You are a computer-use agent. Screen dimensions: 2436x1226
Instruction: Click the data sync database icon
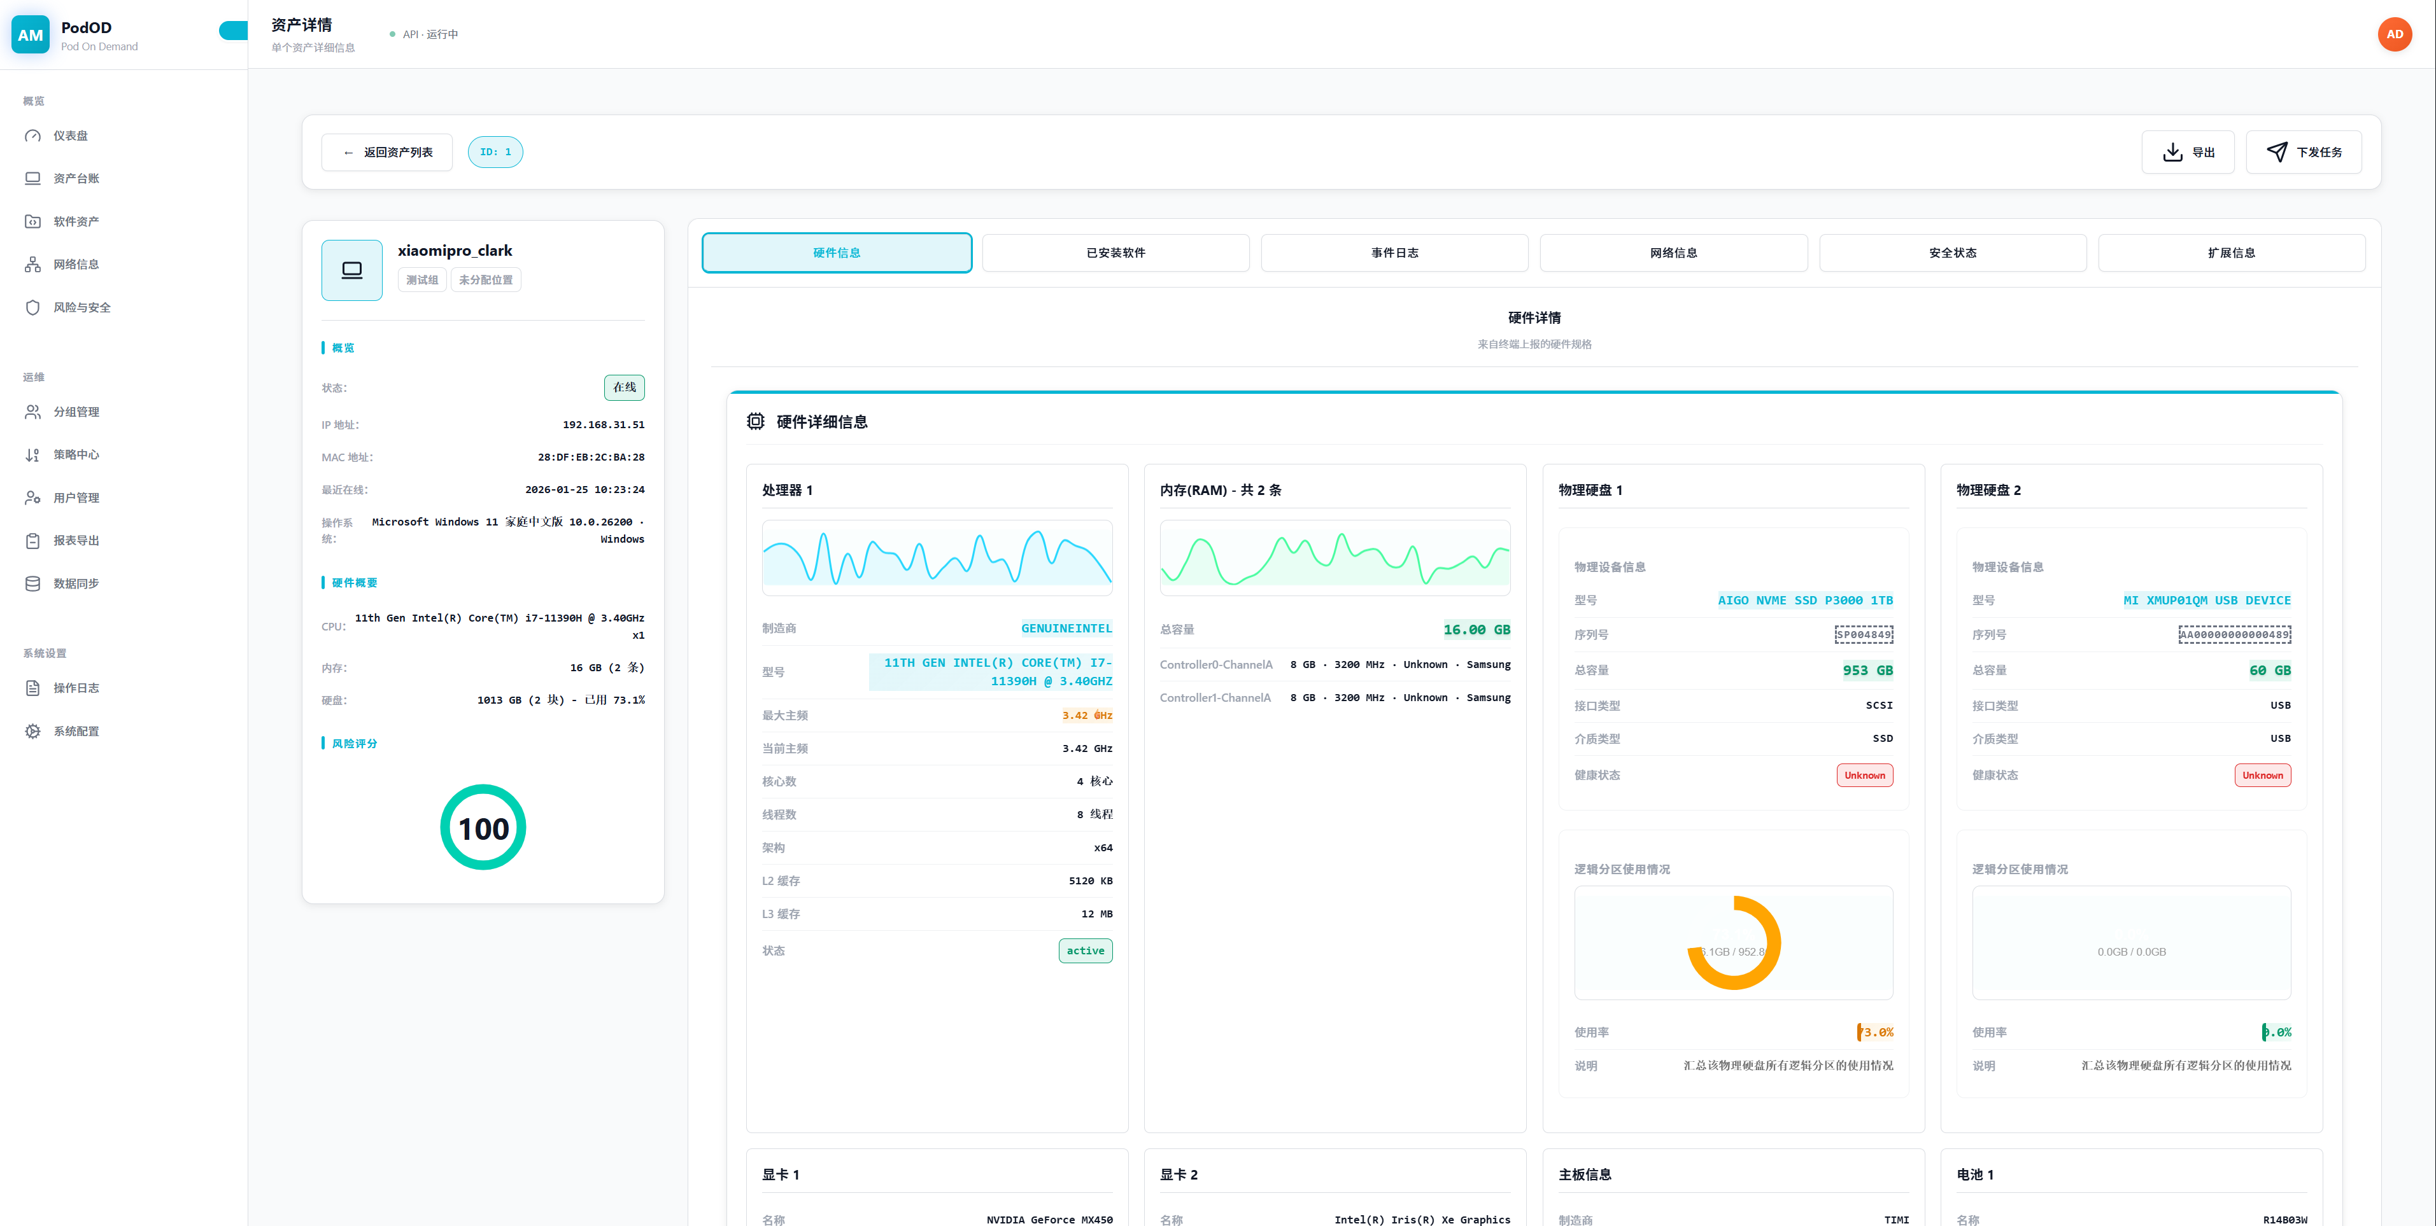pos(33,583)
